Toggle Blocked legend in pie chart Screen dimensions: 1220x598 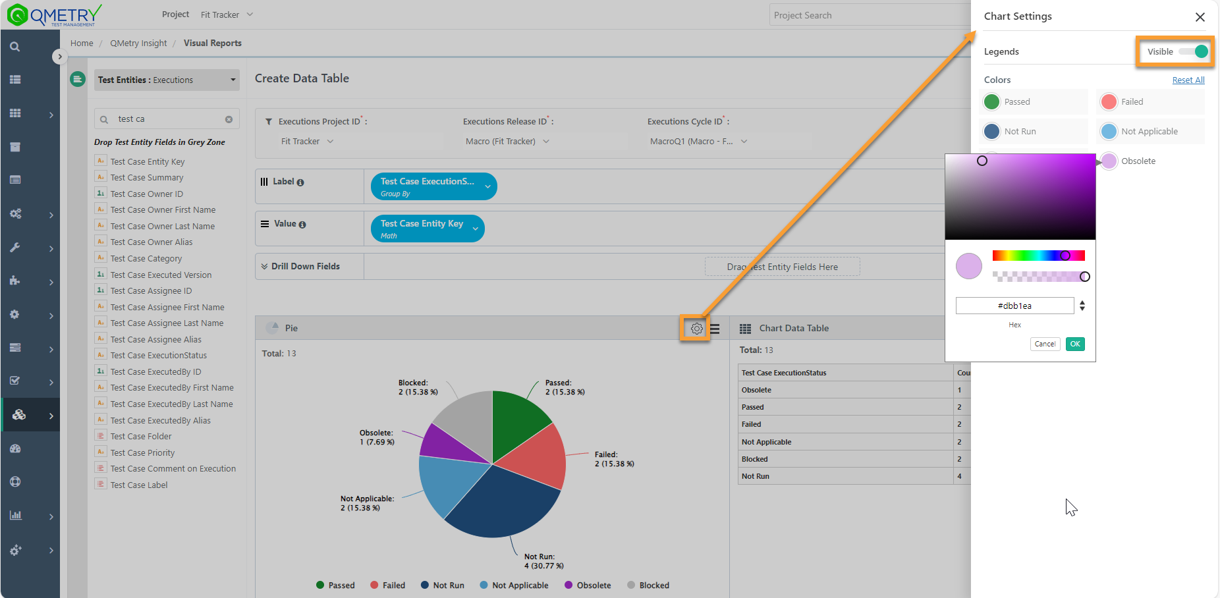click(648, 585)
